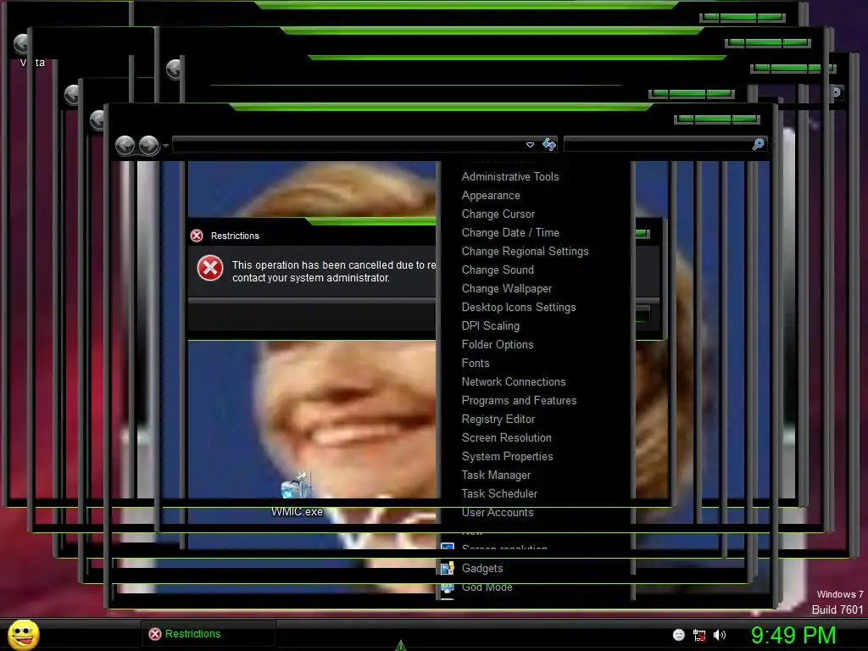Open Administrative Tools menu entry
The image size is (868, 651).
(509, 176)
